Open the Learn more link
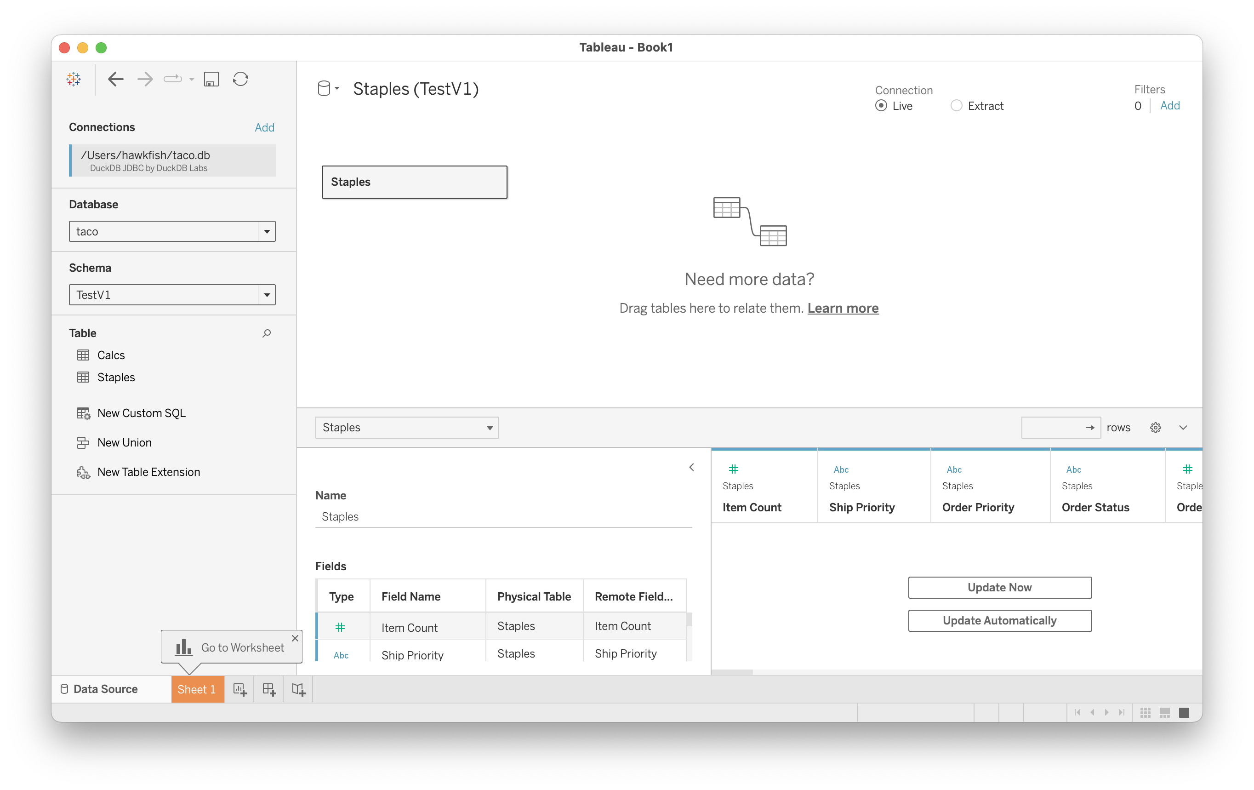 (843, 308)
